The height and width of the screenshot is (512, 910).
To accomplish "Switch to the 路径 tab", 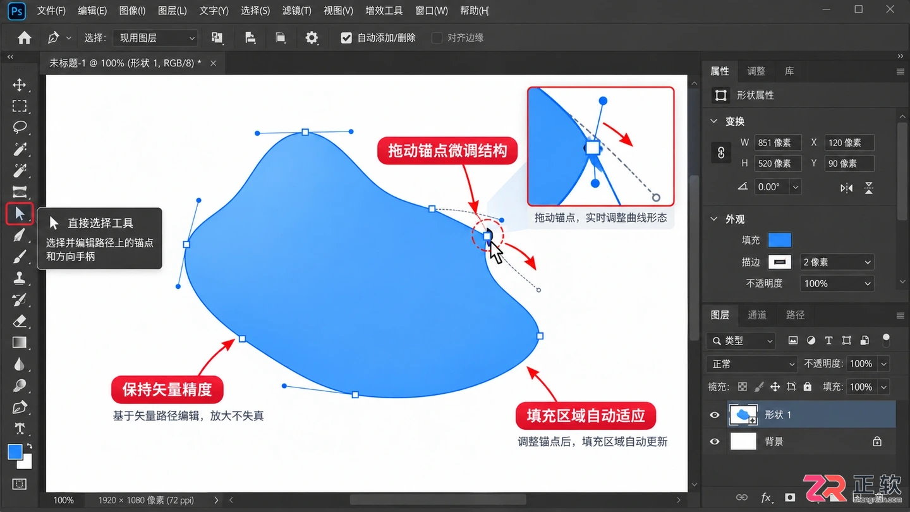I will pyautogui.click(x=795, y=315).
